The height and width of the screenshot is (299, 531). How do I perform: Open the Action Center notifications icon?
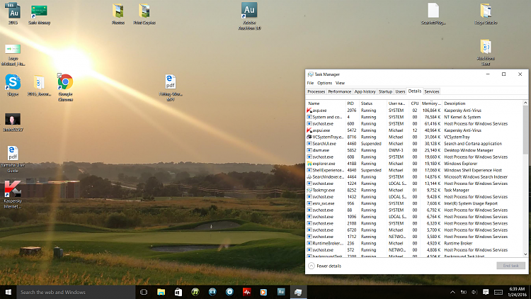(x=486, y=292)
